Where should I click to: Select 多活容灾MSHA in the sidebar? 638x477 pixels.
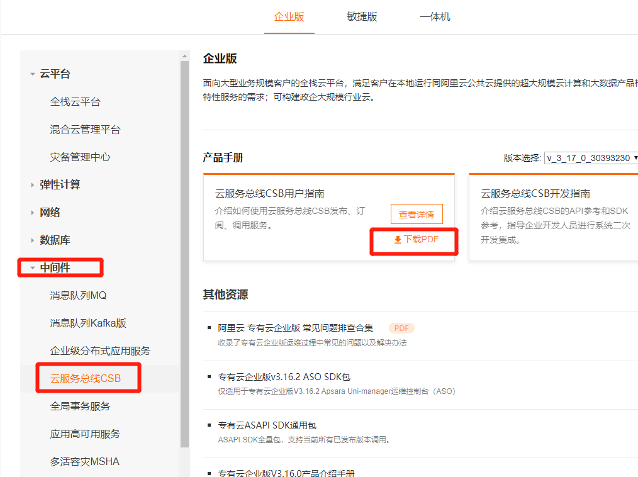(x=85, y=461)
